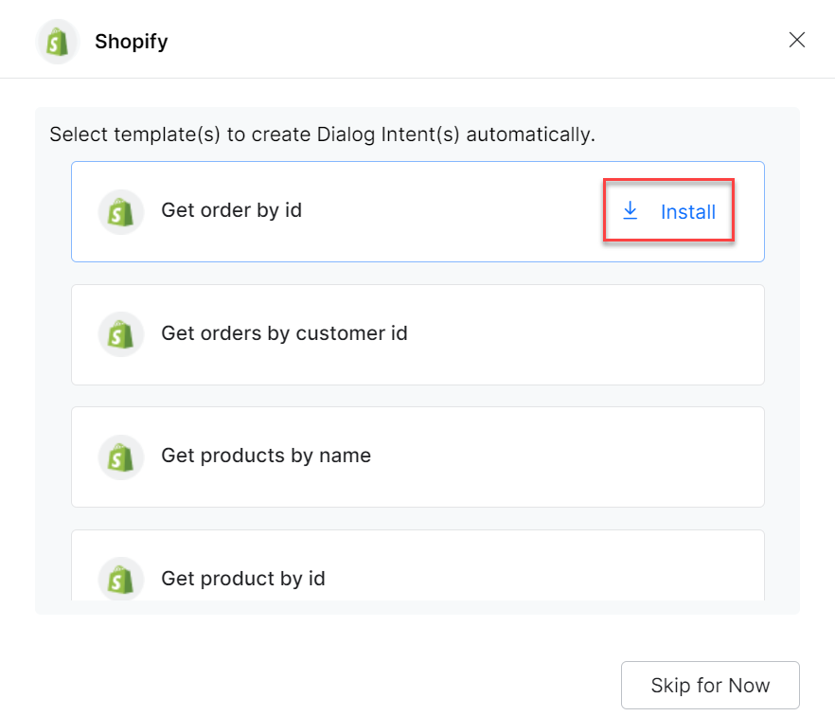This screenshot has width=835, height=716.
Task: Click the Shopify title text in header
Action: [x=131, y=42]
